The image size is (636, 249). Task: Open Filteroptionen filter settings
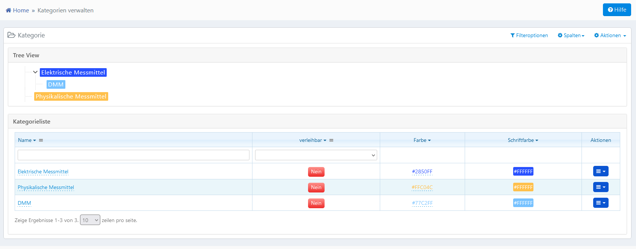529,36
